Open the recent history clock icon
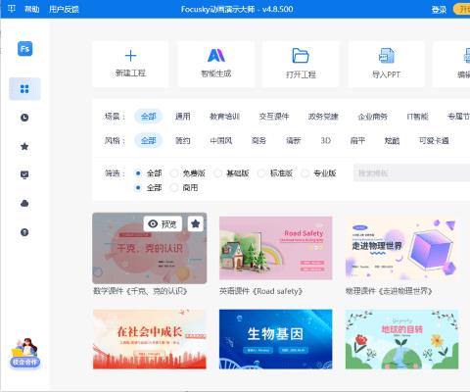This screenshot has width=470, height=392. (24, 118)
